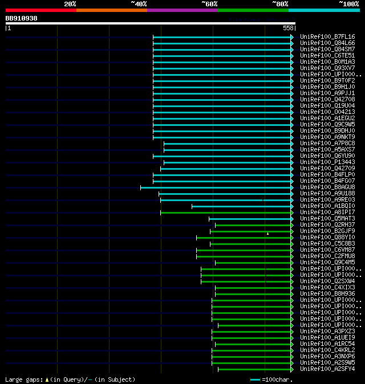Click the end position label 558
Screen dimensions: 365x384
288,28
